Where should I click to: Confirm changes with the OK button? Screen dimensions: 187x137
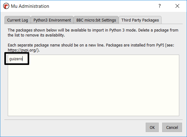(x=152, y=127)
